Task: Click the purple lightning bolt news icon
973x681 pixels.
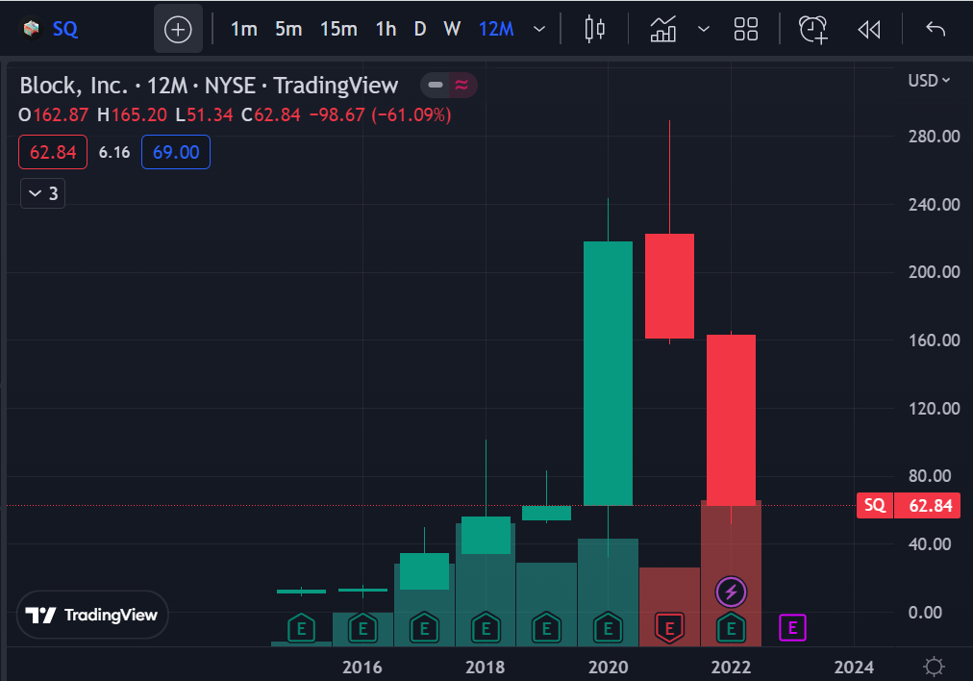Action: 731,593
